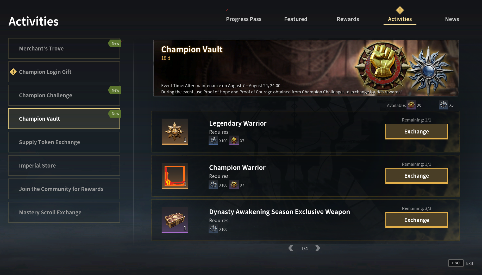This screenshot has width=482, height=275.
Task: Click the Dynasty Awakening weapon chest icon
Action: pyautogui.click(x=174, y=220)
